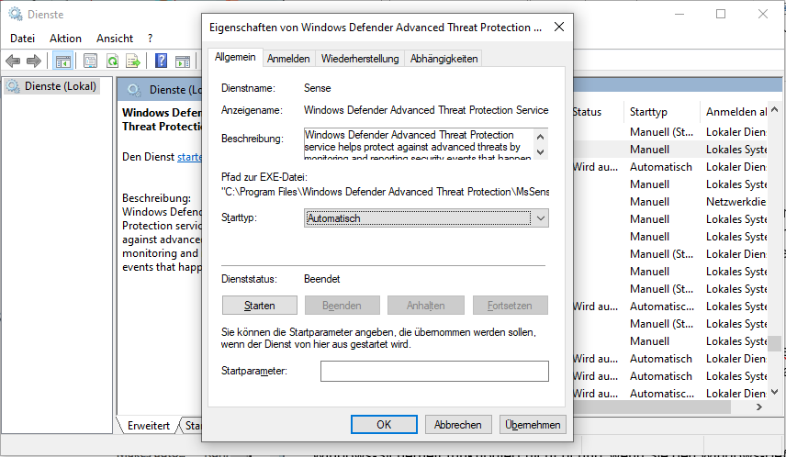Toggle the action pane toolbar icon
The height and width of the screenshot is (457, 786).
click(183, 61)
